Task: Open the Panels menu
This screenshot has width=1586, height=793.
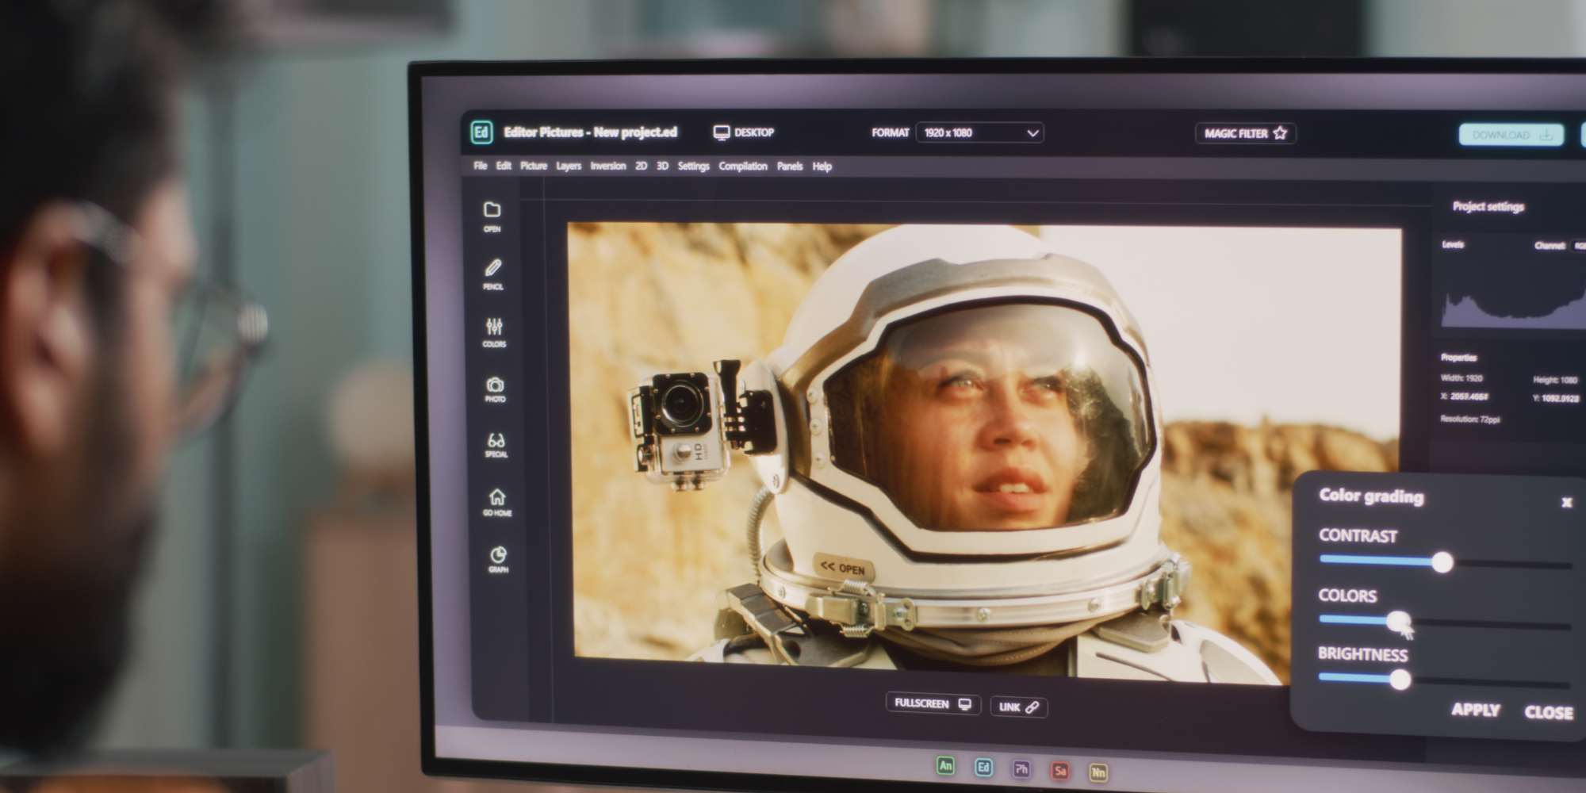Action: tap(790, 166)
